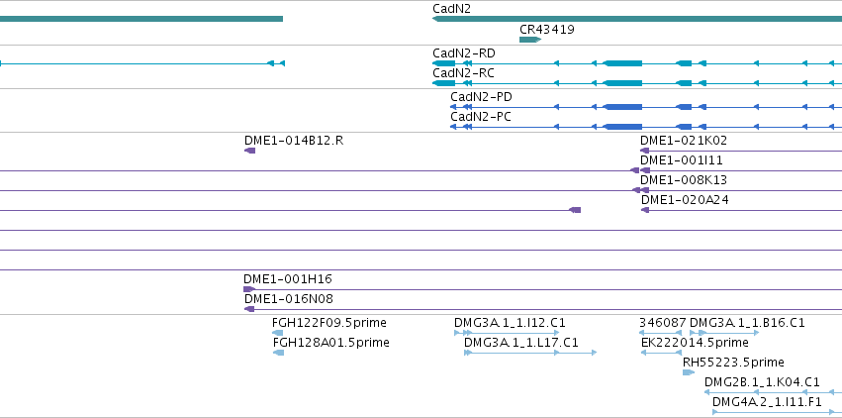Click the DMG2B.1_1.K04.C1 label
The image size is (842, 418).
point(762,382)
